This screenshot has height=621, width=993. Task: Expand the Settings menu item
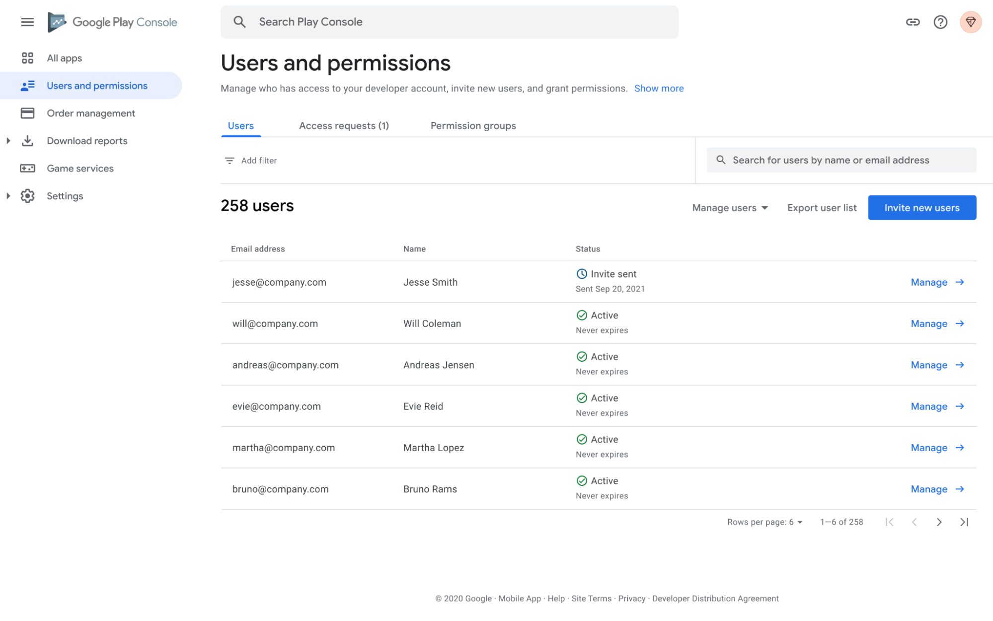click(x=7, y=196)
